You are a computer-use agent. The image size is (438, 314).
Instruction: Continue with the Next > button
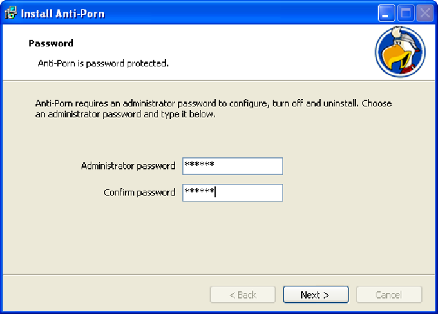pos(316,295)
